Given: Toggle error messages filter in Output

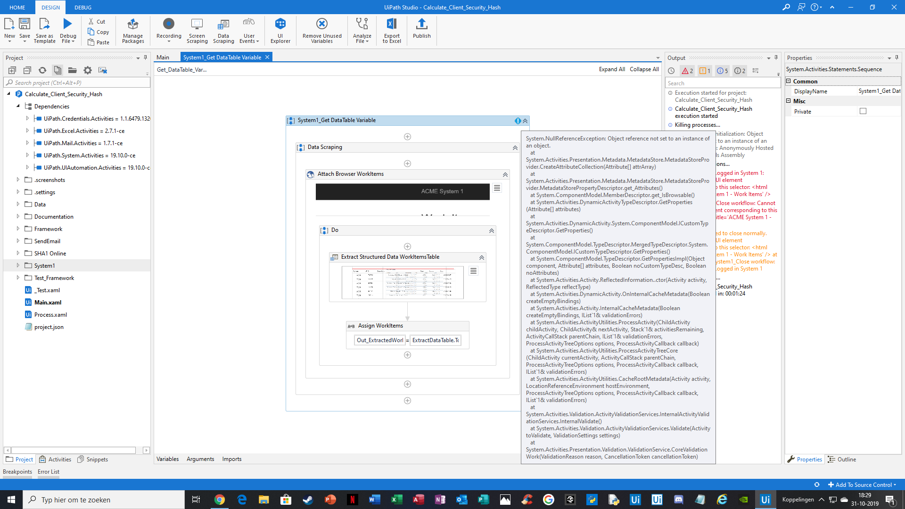Looking at the screenshot, I should pyautogui.click(x=688, y=71).
